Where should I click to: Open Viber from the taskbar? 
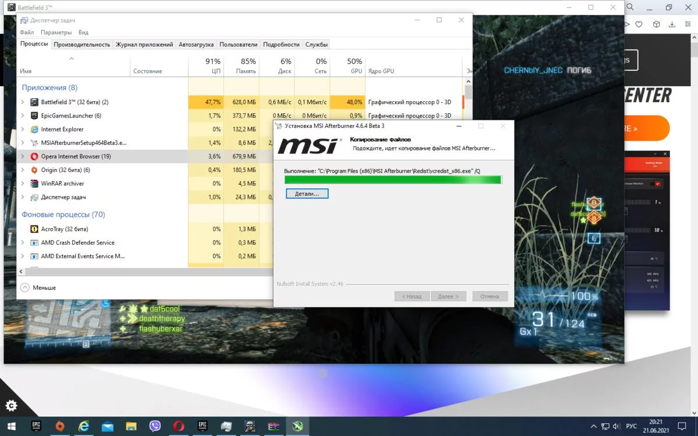click(x=155, y=426)
